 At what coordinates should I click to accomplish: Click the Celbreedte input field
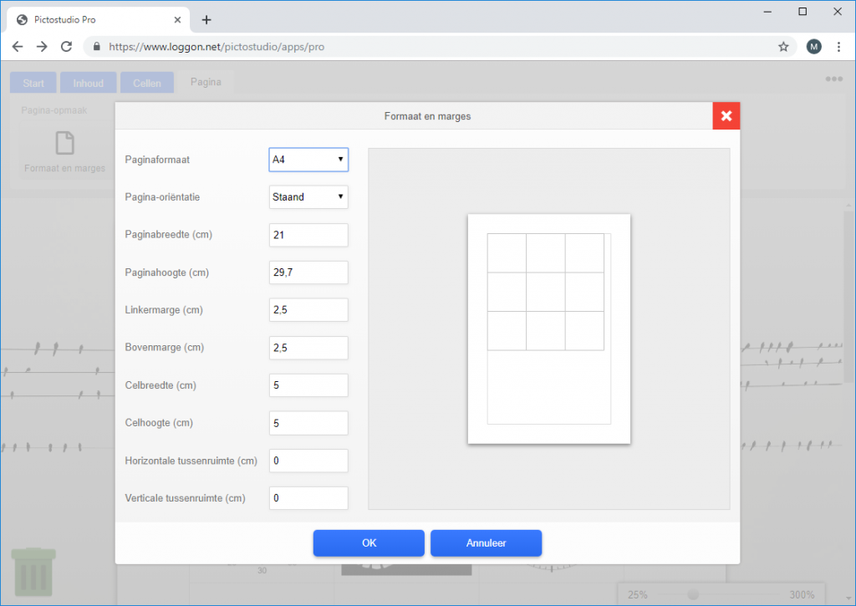point(308,385)
